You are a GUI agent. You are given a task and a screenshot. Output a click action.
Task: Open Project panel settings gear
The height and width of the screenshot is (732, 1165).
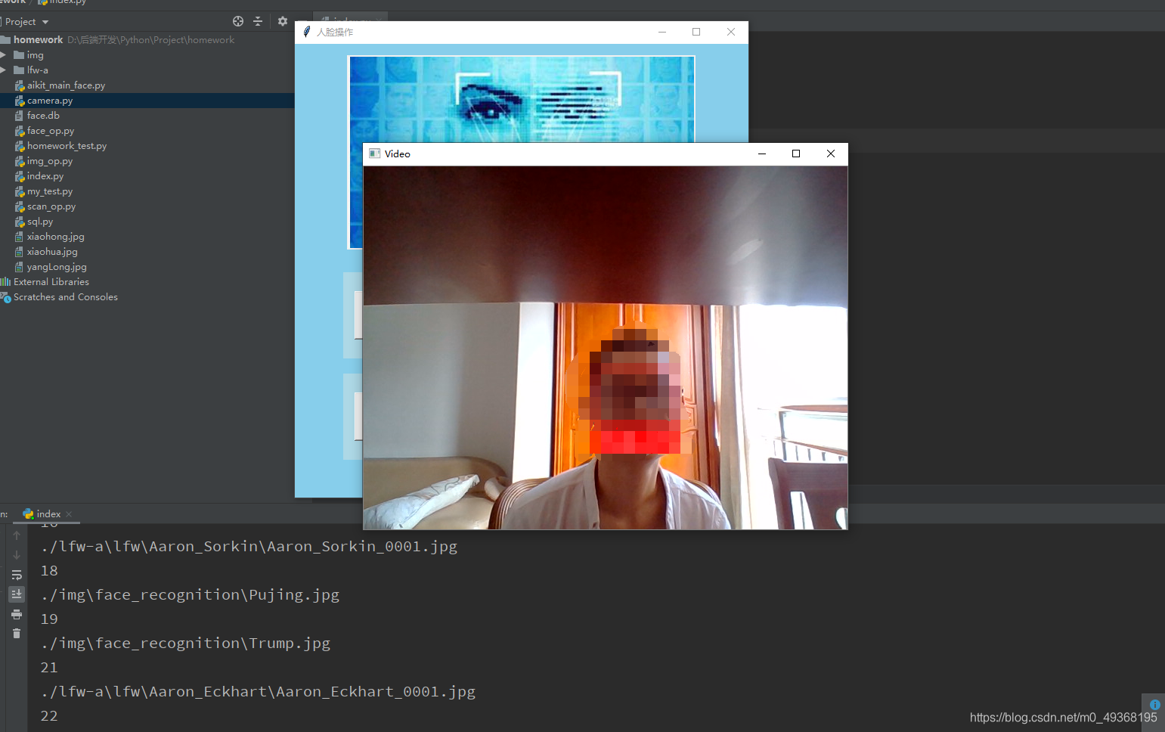[x=283, y=21]
